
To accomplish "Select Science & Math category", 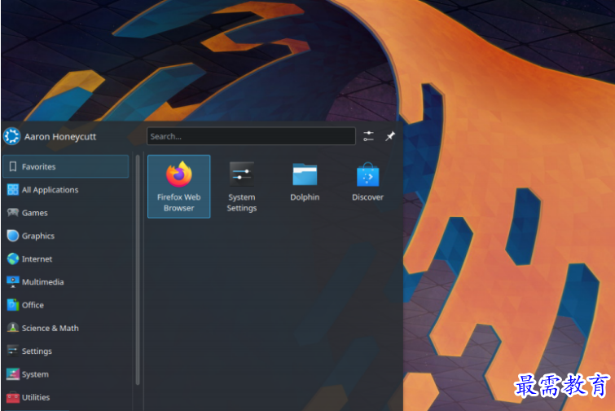I will 66,328.
